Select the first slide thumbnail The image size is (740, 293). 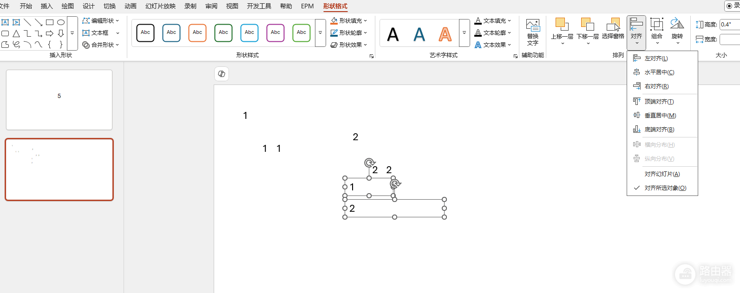(x=59, y=100)
